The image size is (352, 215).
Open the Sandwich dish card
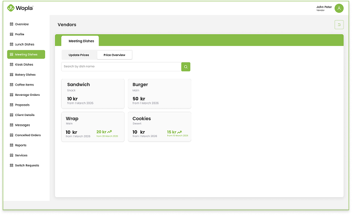93,93
